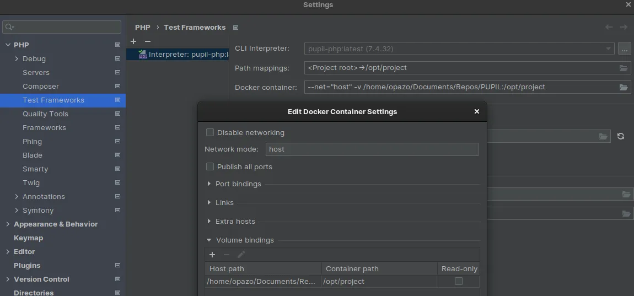Select Quality Tools in settings tree

(x=45, y=114)
